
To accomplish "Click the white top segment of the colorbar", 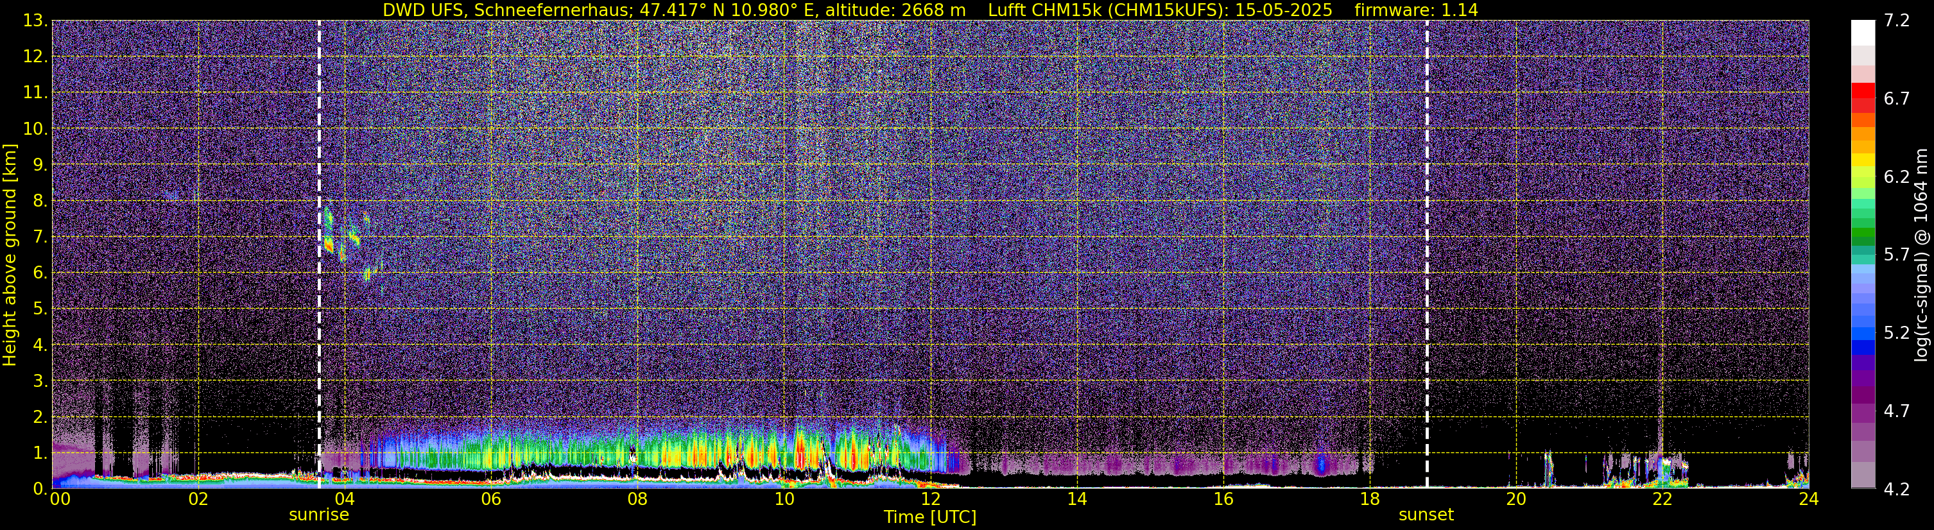I will point(1863,33).
